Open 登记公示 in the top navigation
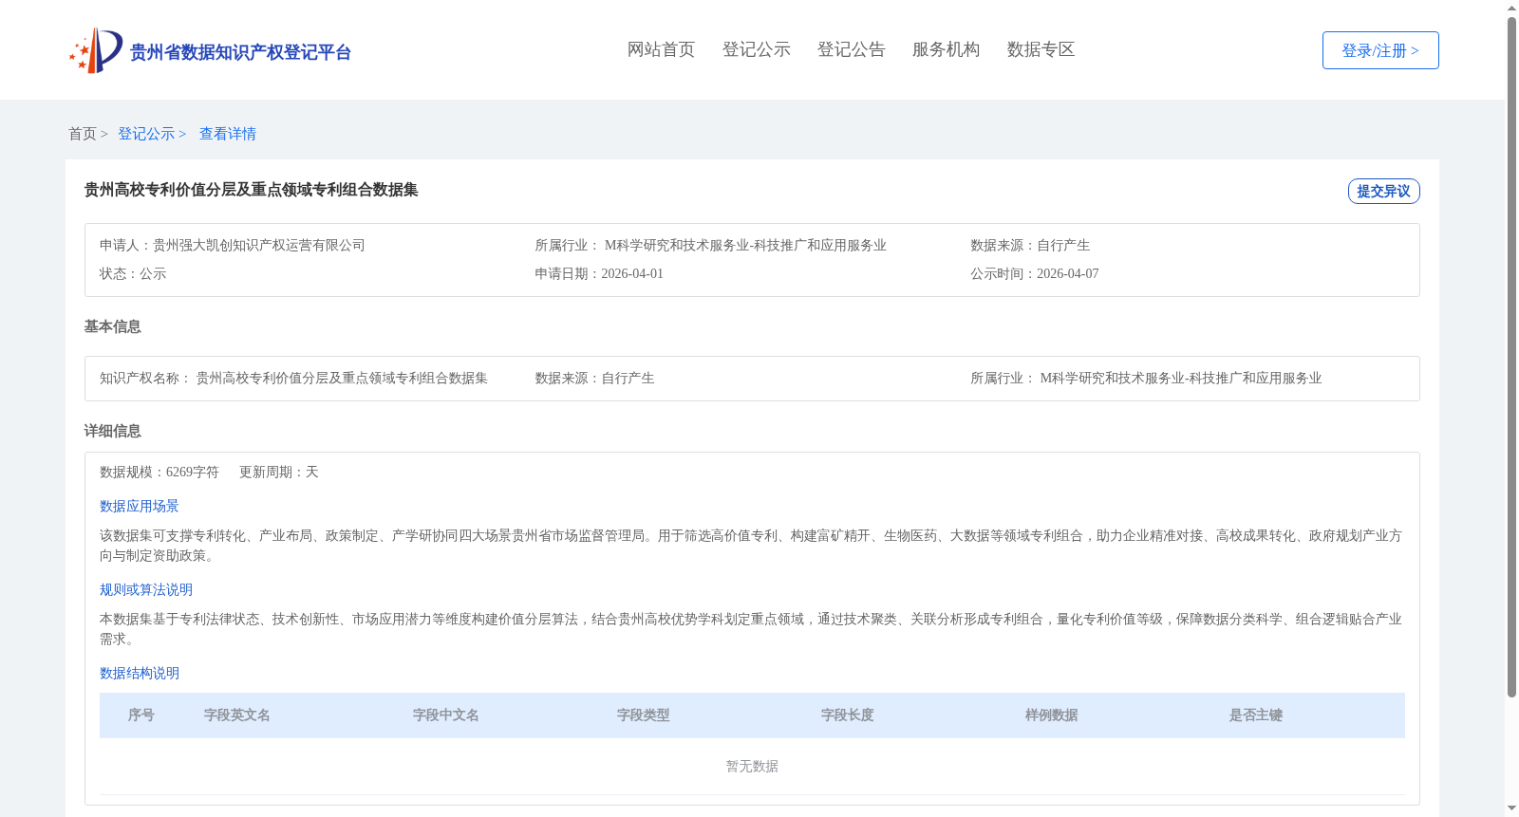Image resolution: width=1519 pixels, height=817 pixels. [756, 49]
